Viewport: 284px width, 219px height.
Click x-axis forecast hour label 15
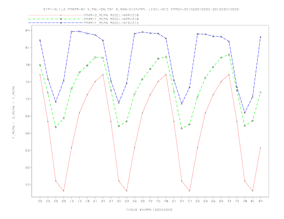coord(80,201)
